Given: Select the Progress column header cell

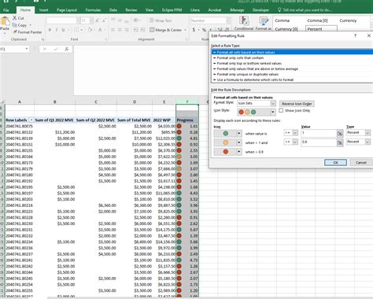Looking at the screenshot, I should pyautogui.click(x=187, y=120).
